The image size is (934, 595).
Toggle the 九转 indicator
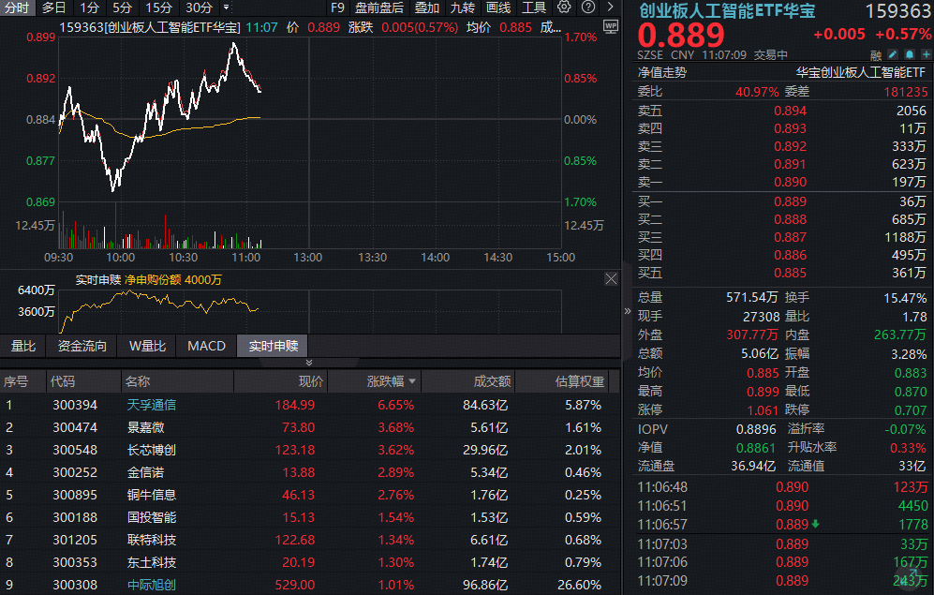click(x=462, y=7)
